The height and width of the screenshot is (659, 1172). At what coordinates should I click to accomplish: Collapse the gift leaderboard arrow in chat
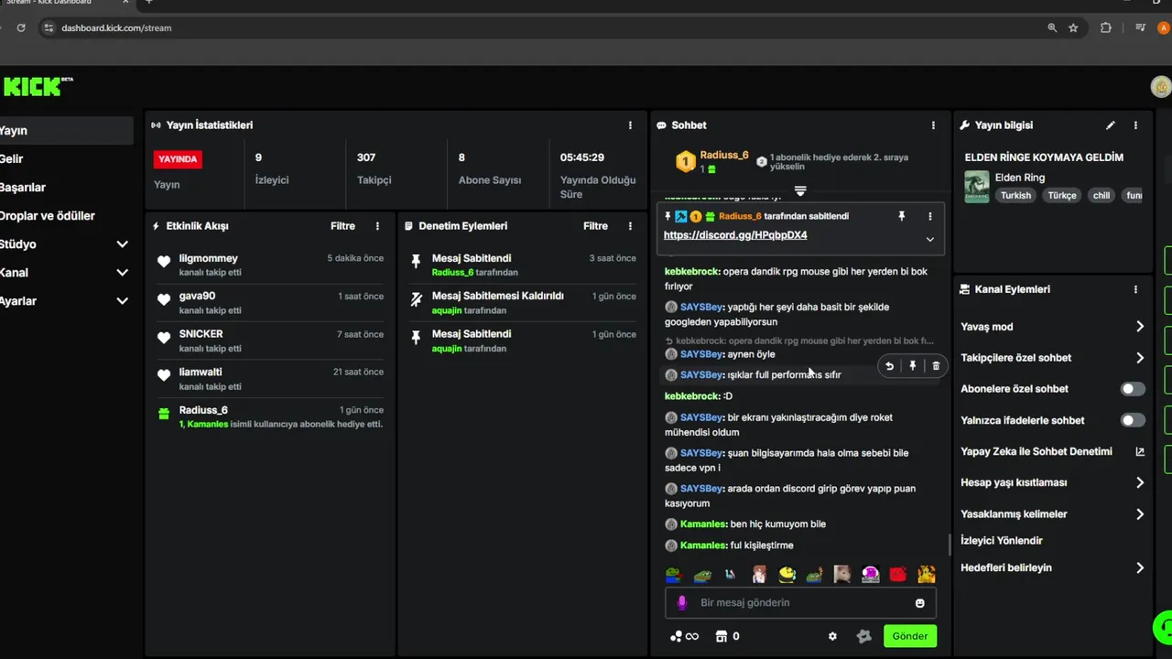[x=799, y=191]
